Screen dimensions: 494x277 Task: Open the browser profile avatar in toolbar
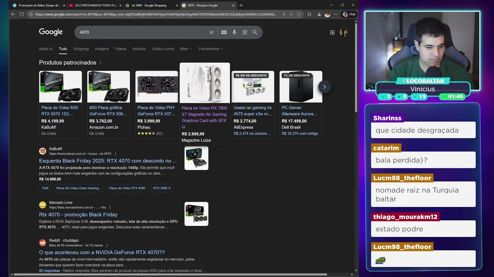point(327,14)
